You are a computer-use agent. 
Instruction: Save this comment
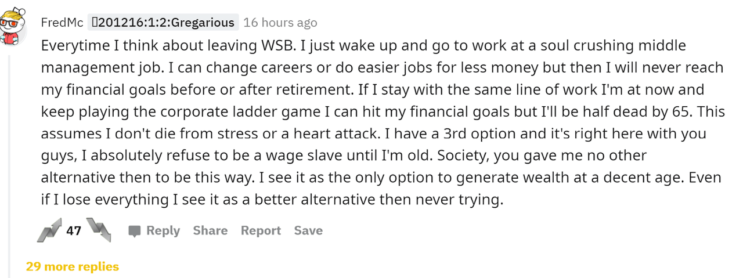tap(308, 230)
